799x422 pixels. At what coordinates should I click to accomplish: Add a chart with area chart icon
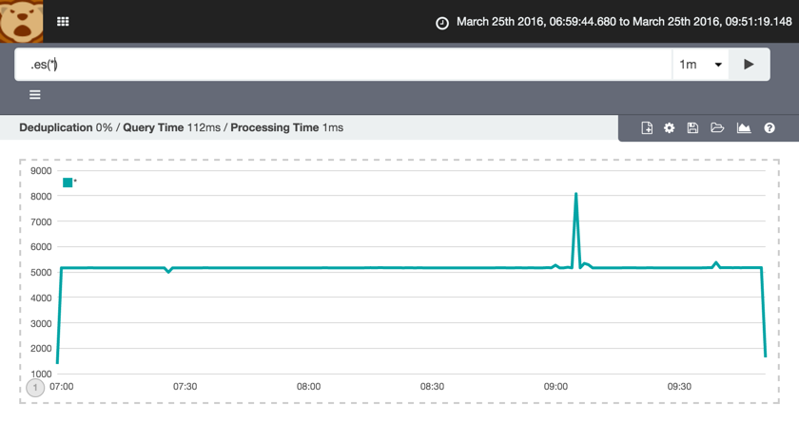(x=744, y=128)
